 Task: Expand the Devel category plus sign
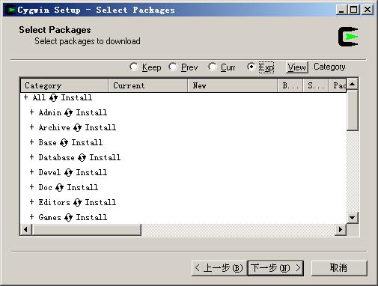31,172
